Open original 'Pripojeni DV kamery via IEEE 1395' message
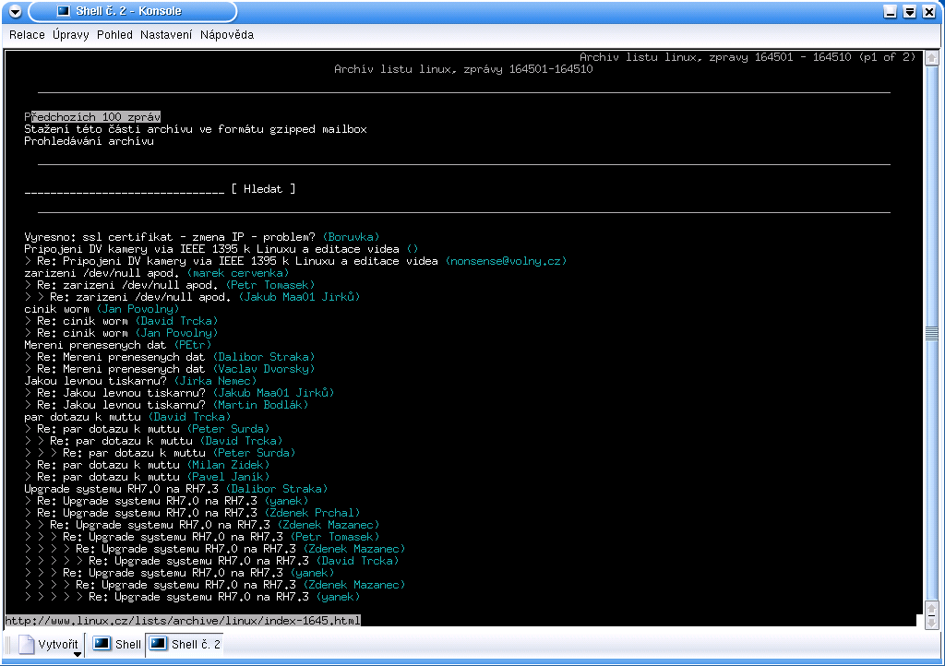 [211, 249]
